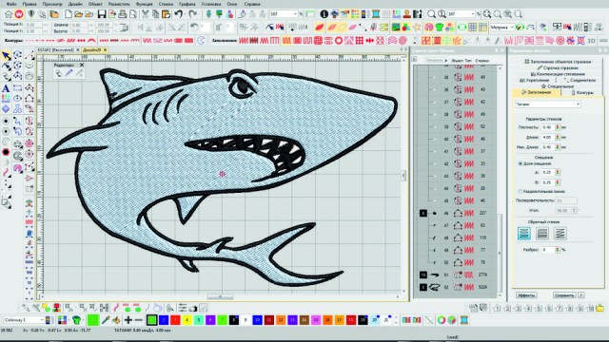
Task: Open the Файл menu
Action: pyautogui.click(x=11, y=4)
